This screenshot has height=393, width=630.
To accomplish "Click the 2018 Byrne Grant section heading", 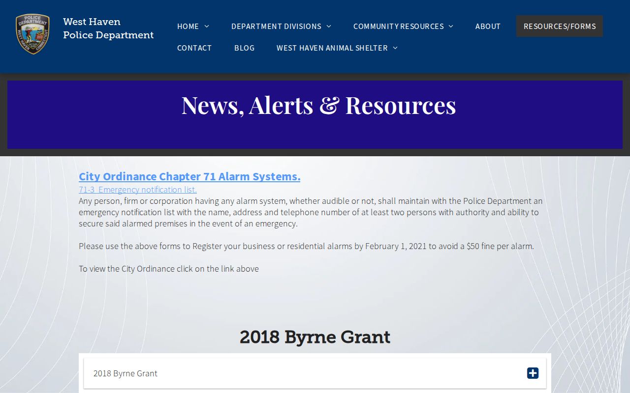I will 315,337.
